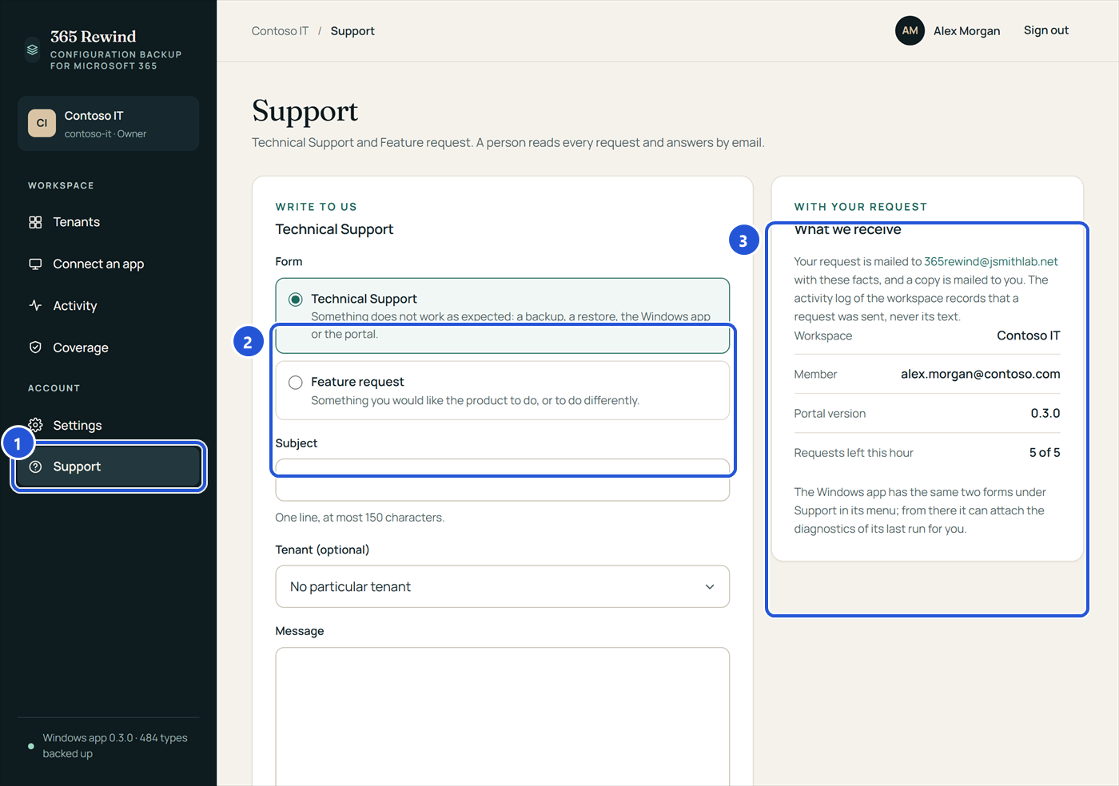Open the Contoso IT workspace card

(x=109, y=124)
